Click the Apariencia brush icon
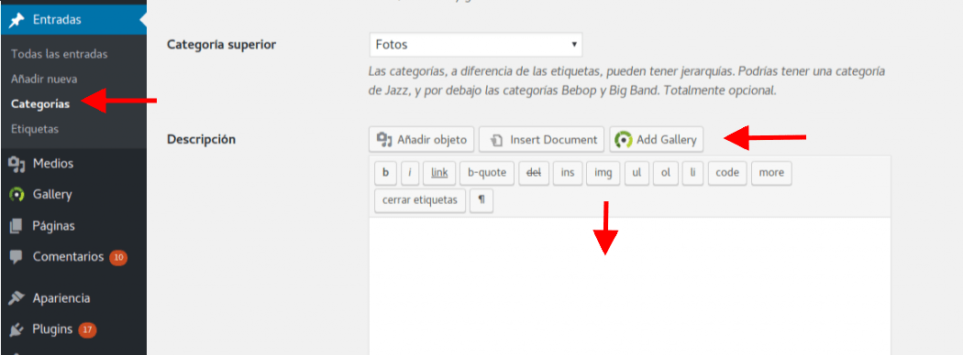The width and height of the screenshot is (963, 355). tap(17, 298)
